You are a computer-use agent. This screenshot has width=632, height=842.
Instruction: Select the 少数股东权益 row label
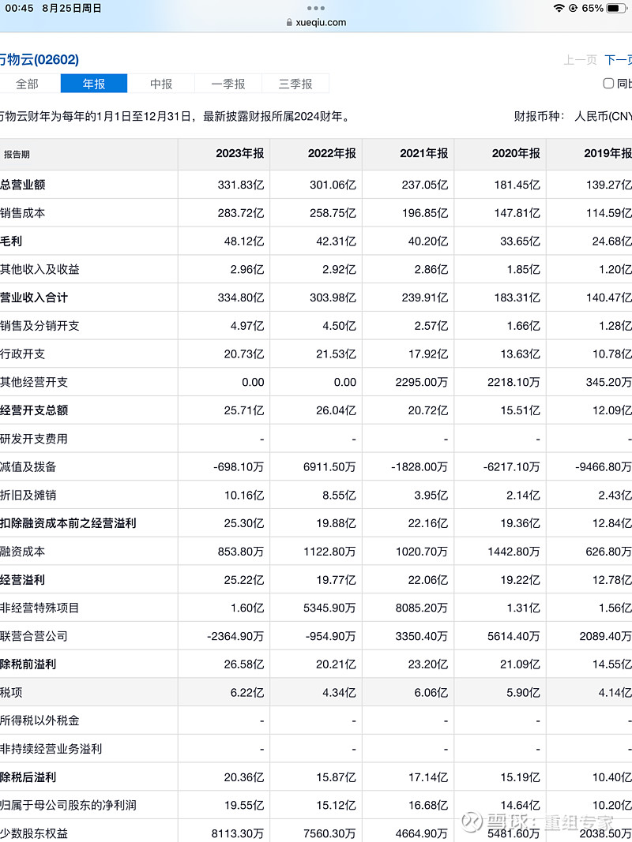34,833
